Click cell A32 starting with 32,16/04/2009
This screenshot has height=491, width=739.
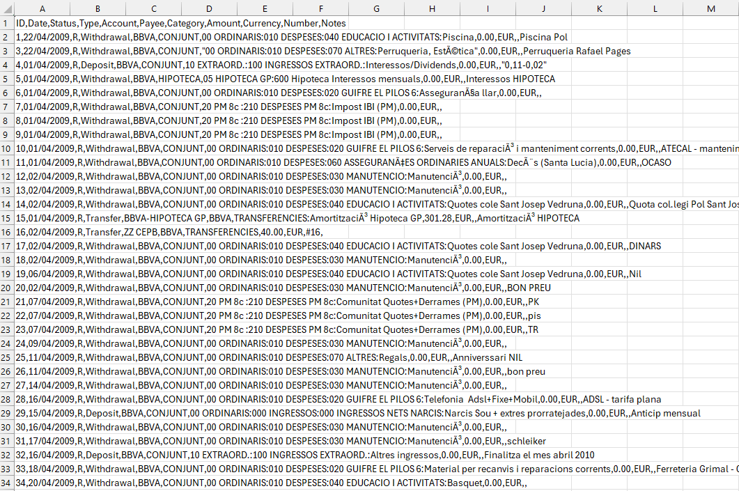pos(42,455)
